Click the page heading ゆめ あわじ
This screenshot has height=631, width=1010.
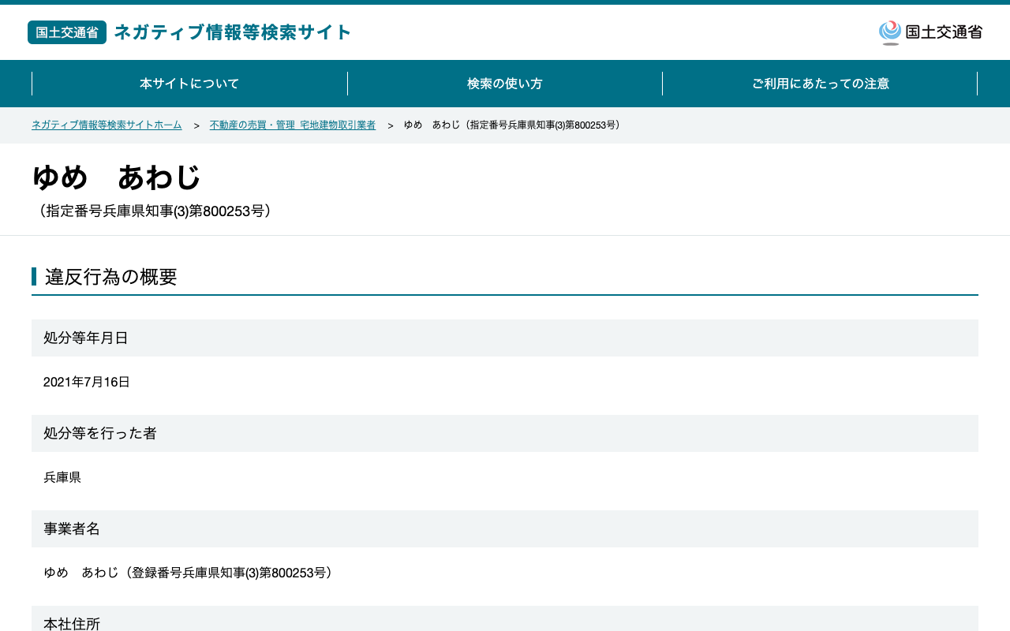(x=117, y=177)
